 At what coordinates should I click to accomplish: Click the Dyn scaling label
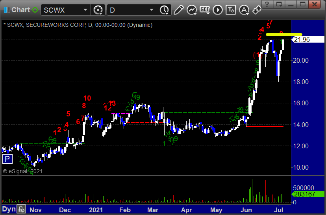tap(9, 209)
